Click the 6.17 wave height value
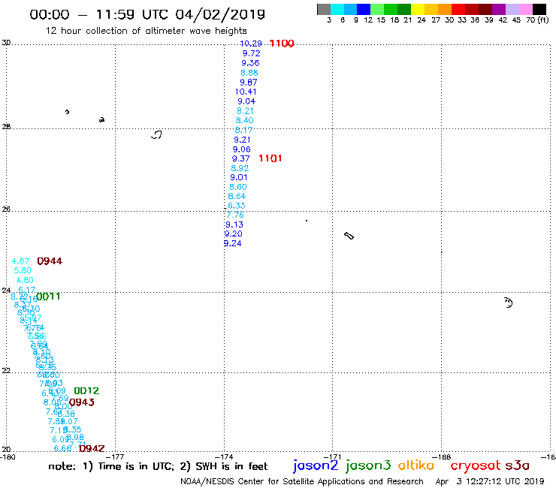556x488 pixels. 27,290
